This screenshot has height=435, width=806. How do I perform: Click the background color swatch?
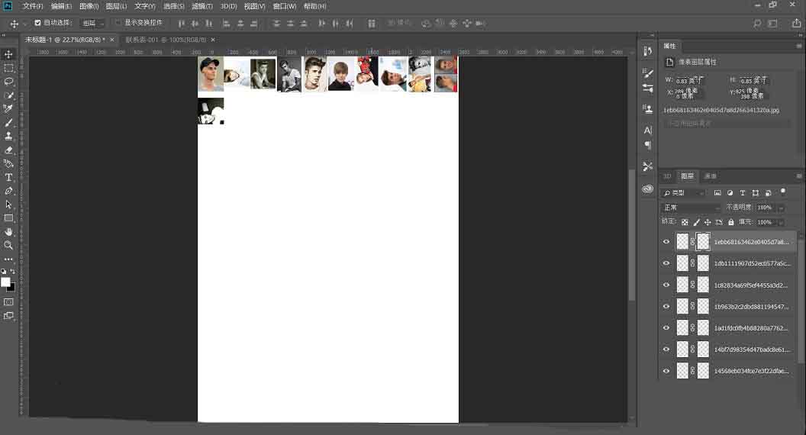tap(11, 288)
